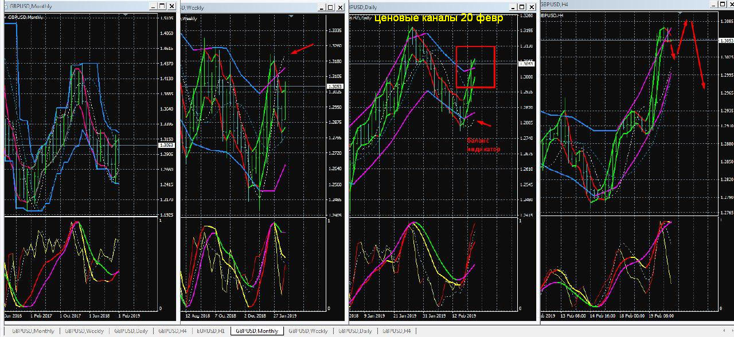Screen dimensions: 734x337
Task: Maximize the GBPUSD,Monthly chart window
Action: point(162,7)
